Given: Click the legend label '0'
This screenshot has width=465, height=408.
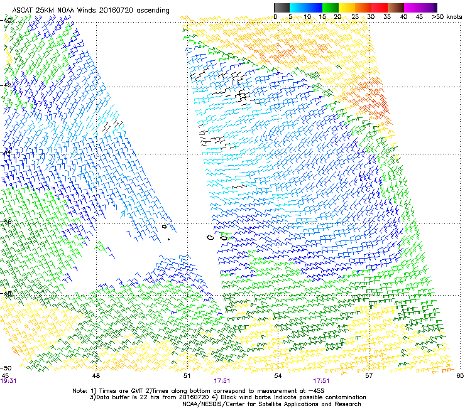Looking at the screenshot, I should click(275, 17).
